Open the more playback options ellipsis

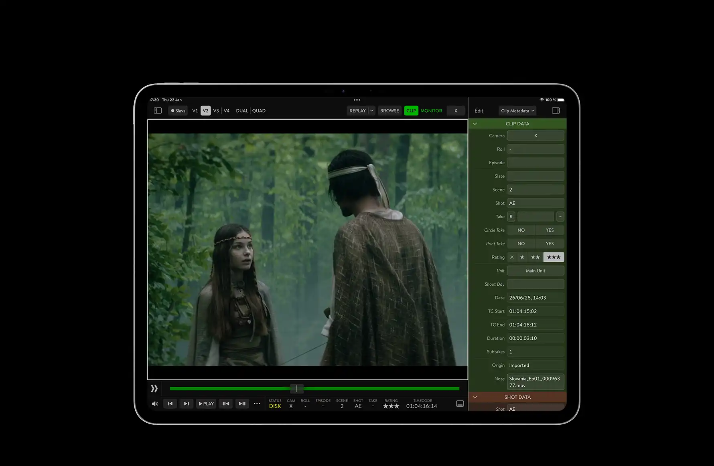(257, 403)
